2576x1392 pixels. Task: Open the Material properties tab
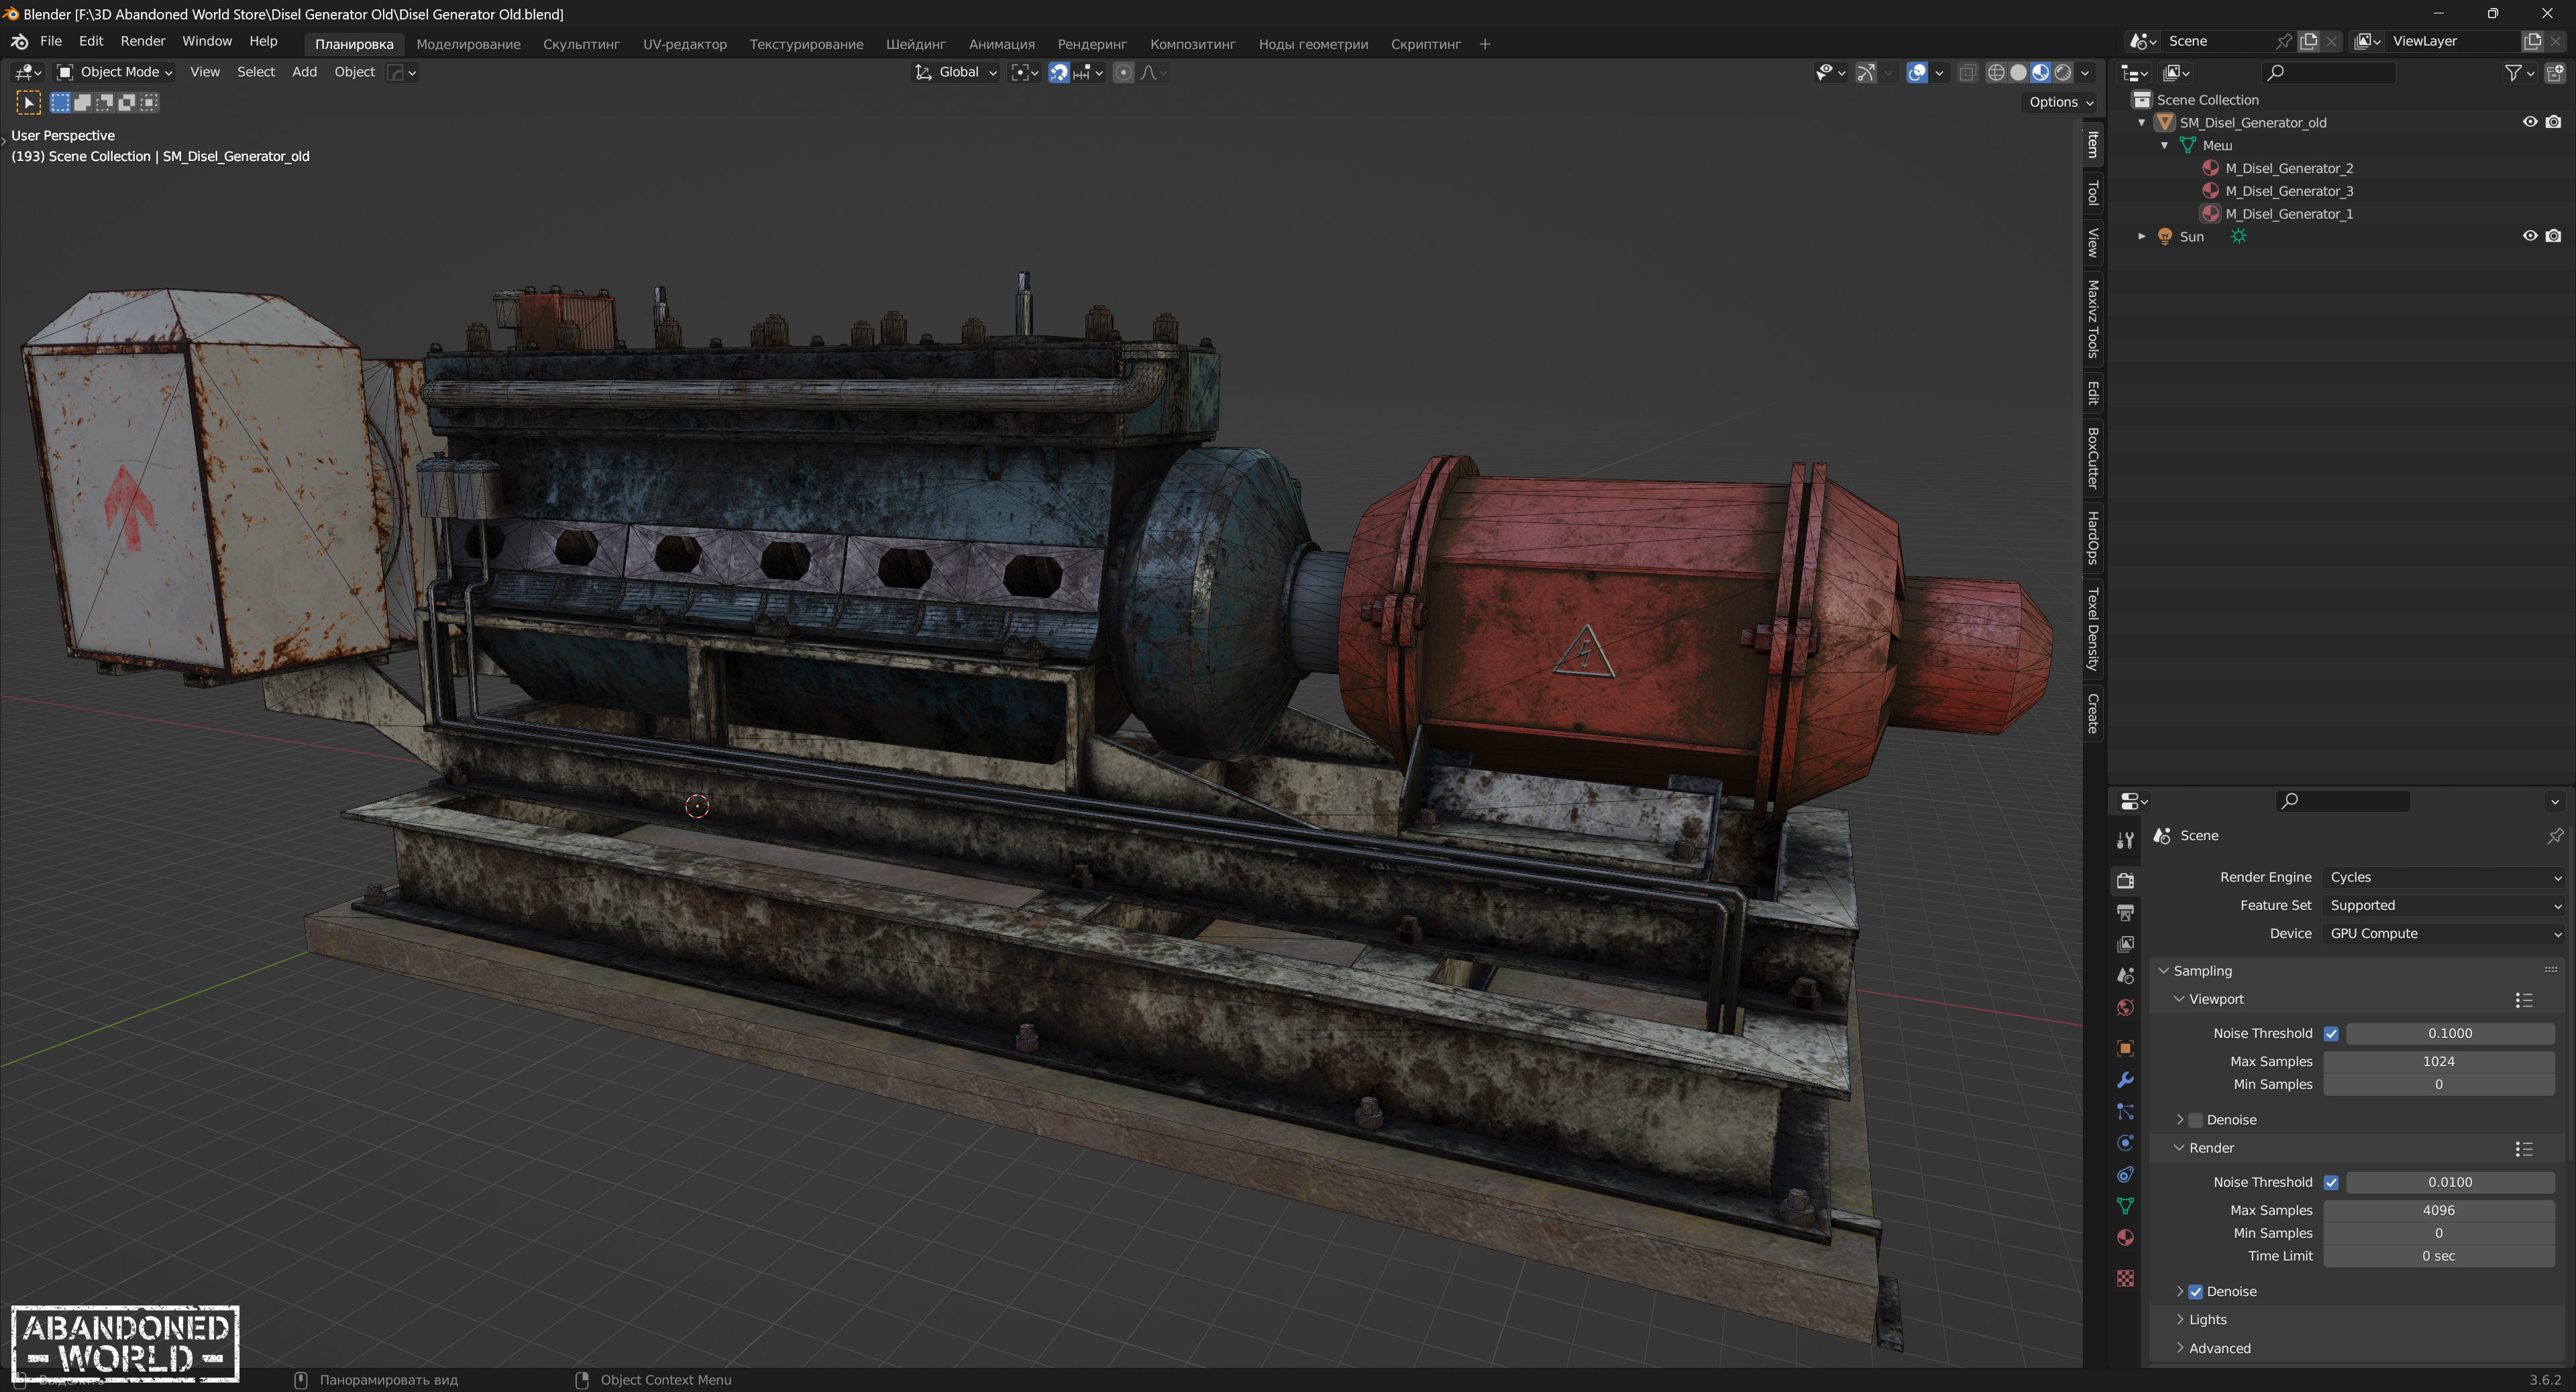(2125, 1238)
